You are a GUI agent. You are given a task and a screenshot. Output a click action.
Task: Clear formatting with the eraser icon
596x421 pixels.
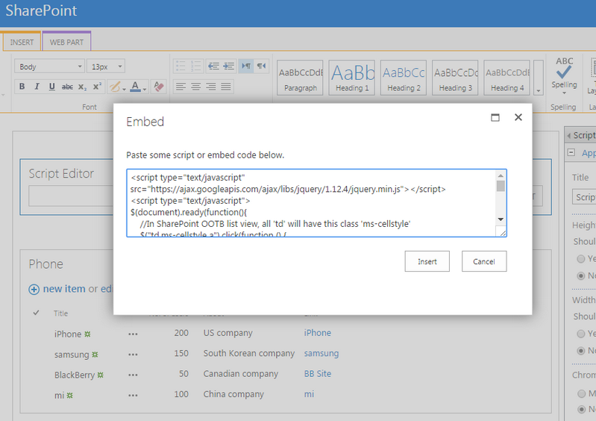click(159, 87)
